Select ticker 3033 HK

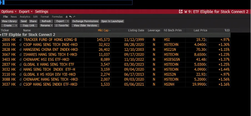(x=9, y=45)
